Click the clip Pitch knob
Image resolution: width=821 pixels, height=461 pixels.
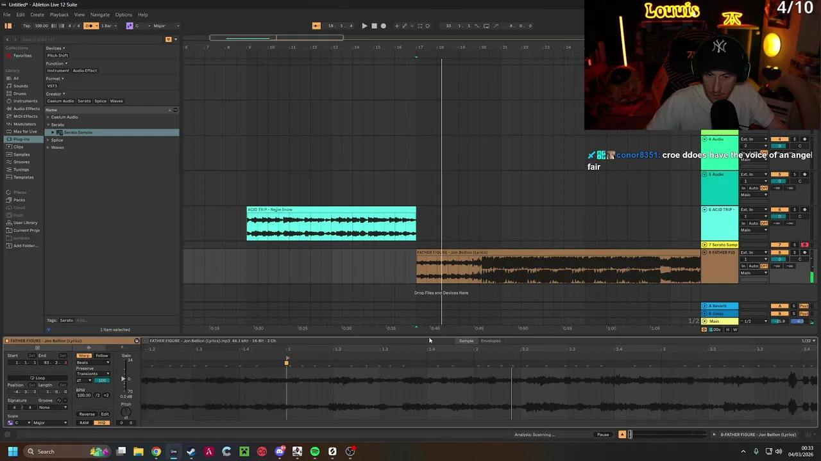[x=126, y=412]
